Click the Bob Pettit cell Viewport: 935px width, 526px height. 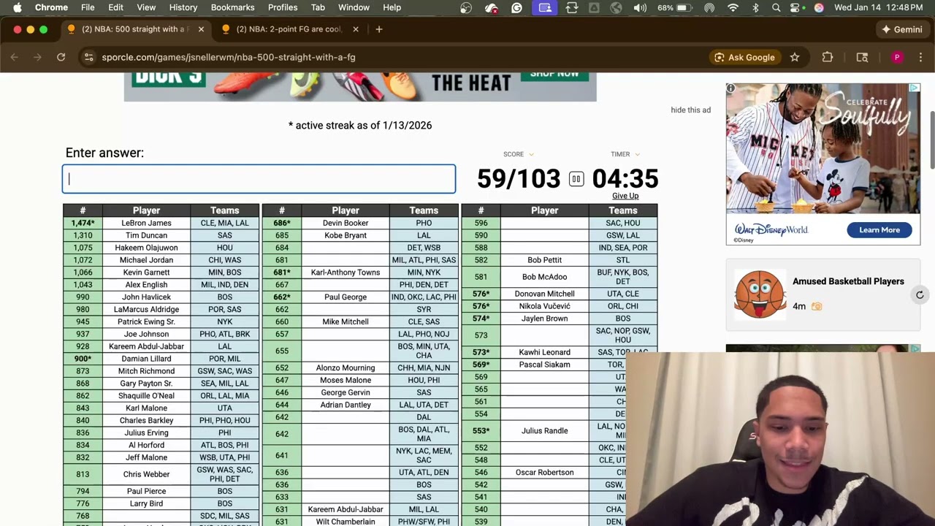click(544, 260)
